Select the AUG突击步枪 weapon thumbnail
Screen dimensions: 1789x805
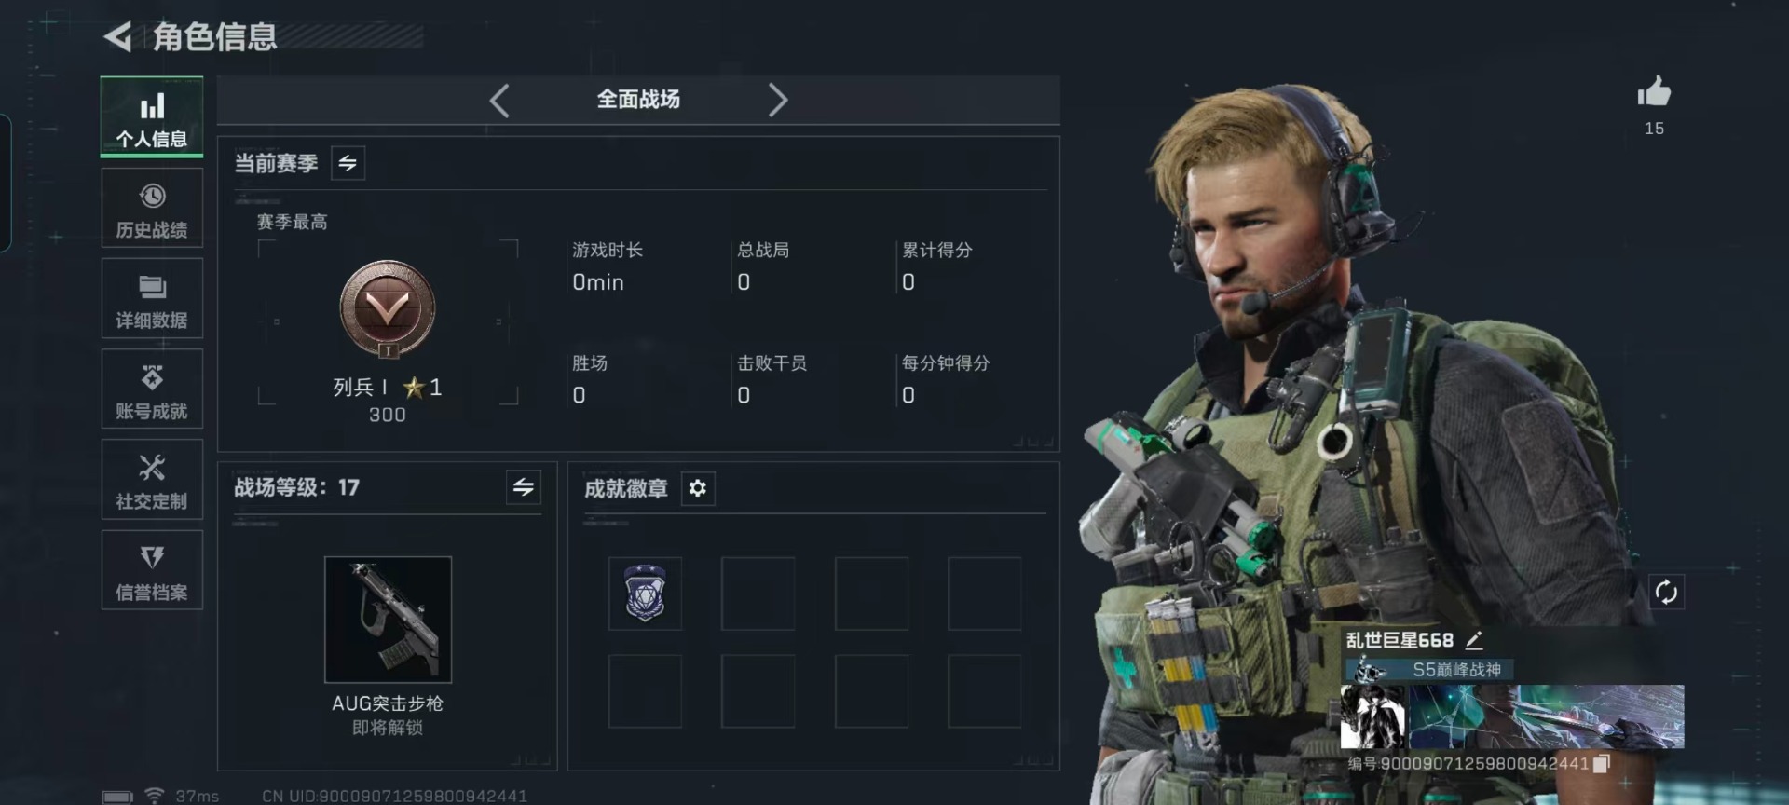(388, 620)
